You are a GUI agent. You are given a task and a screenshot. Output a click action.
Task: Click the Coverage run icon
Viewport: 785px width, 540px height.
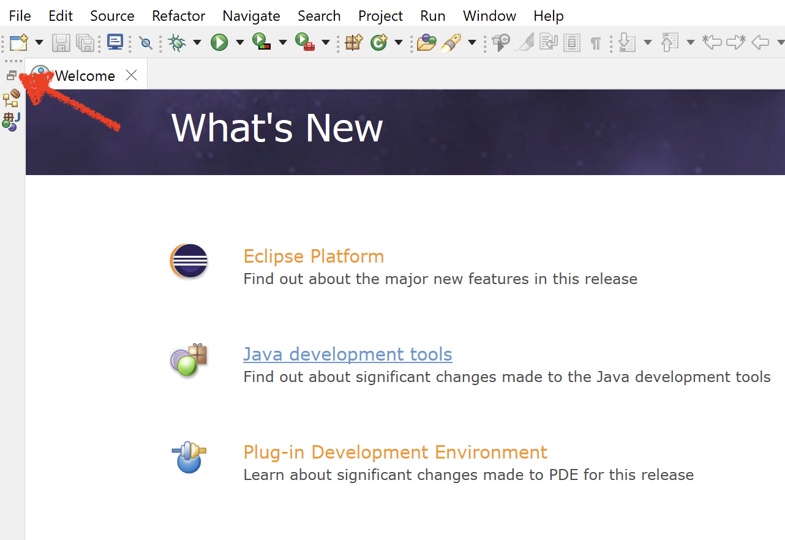coord(262,42)
